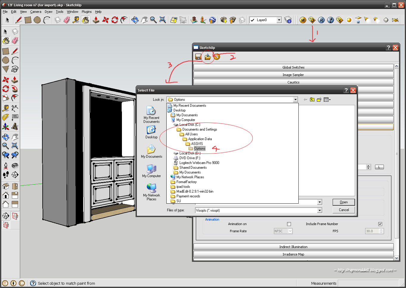Expand the Files of type Visopts dropdown
Image resolution: width=406 pixels, height=288 pixels.
tap(320, 210)
